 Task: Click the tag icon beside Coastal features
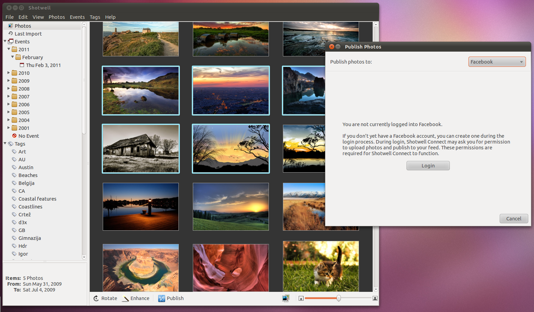pos(14,199)
